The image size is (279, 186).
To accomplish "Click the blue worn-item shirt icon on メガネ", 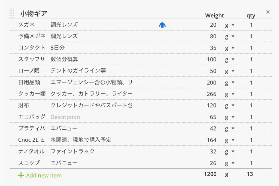I will click(x=162, y=25).
